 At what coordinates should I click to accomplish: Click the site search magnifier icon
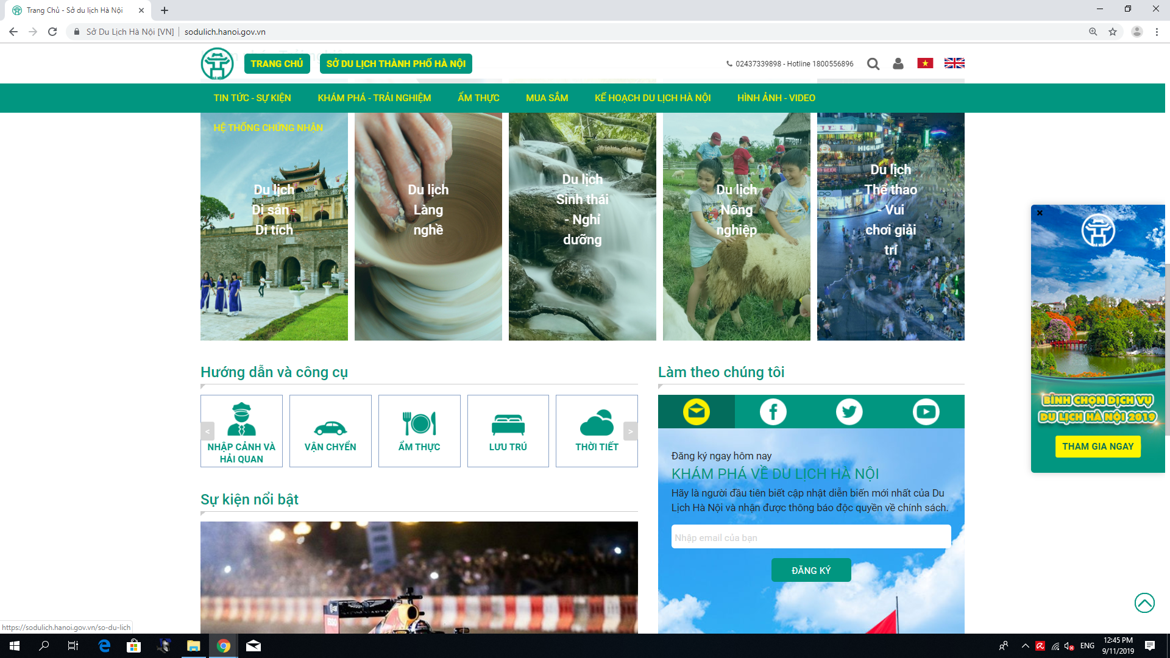[x=873, y=64]
